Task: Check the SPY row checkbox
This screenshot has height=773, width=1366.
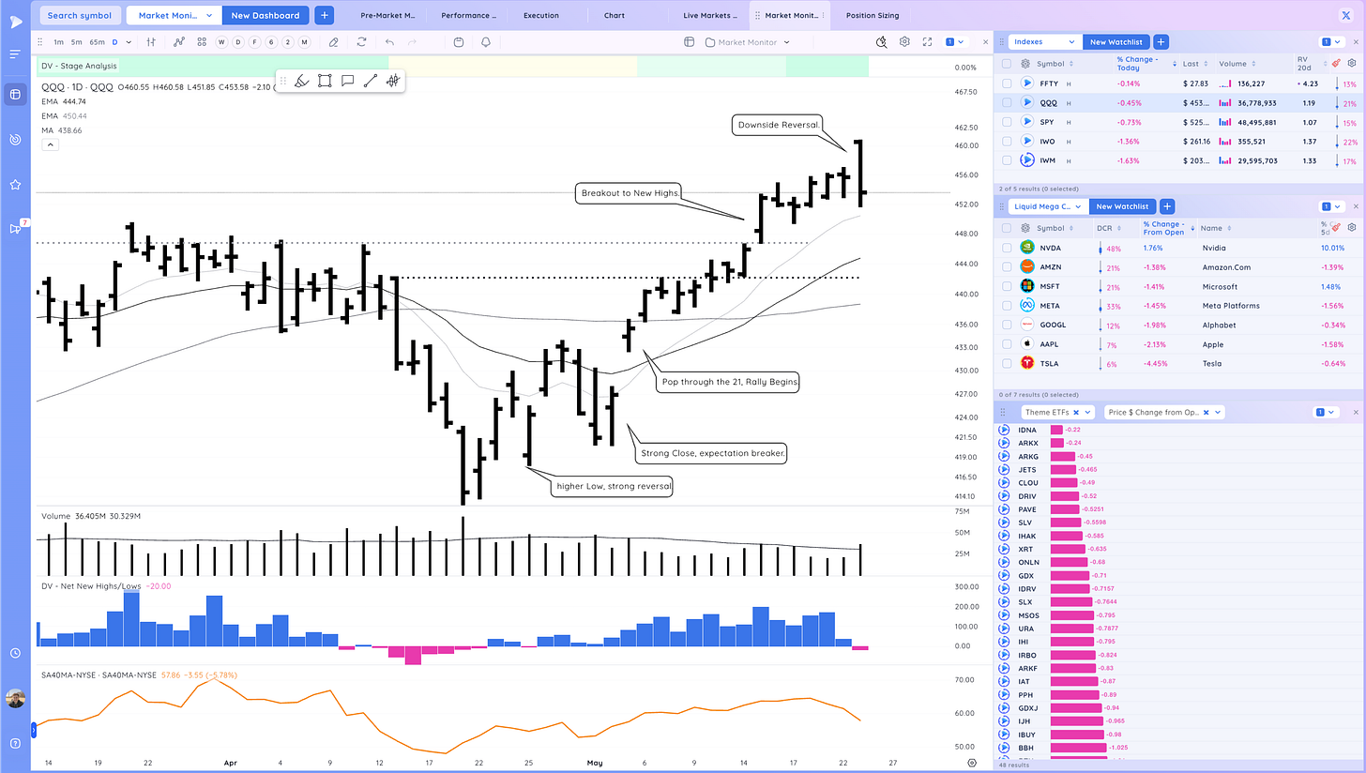Action: [x=1007, y=122]
